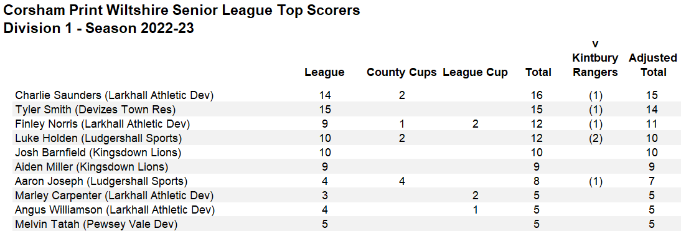Image resolution: width=681 pixels, height=231 pixels.
Task: Select Tyler Smith (Devizes Town Res) row
Action: (x=340, y=110)
